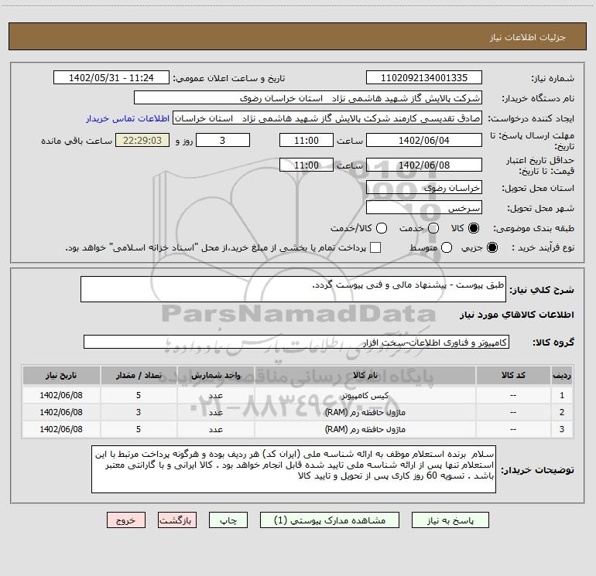596x576 pixels.
Task: Click the request creator field صادق تقدیسی
Action: click(327, 118)
